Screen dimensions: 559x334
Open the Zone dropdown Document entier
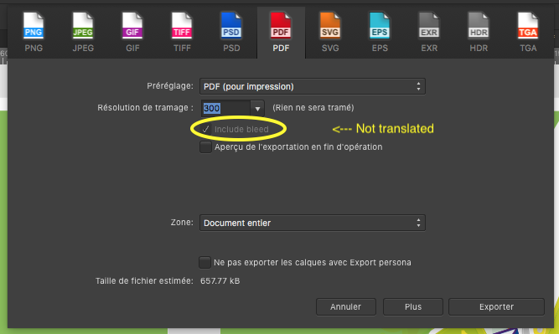313,223
